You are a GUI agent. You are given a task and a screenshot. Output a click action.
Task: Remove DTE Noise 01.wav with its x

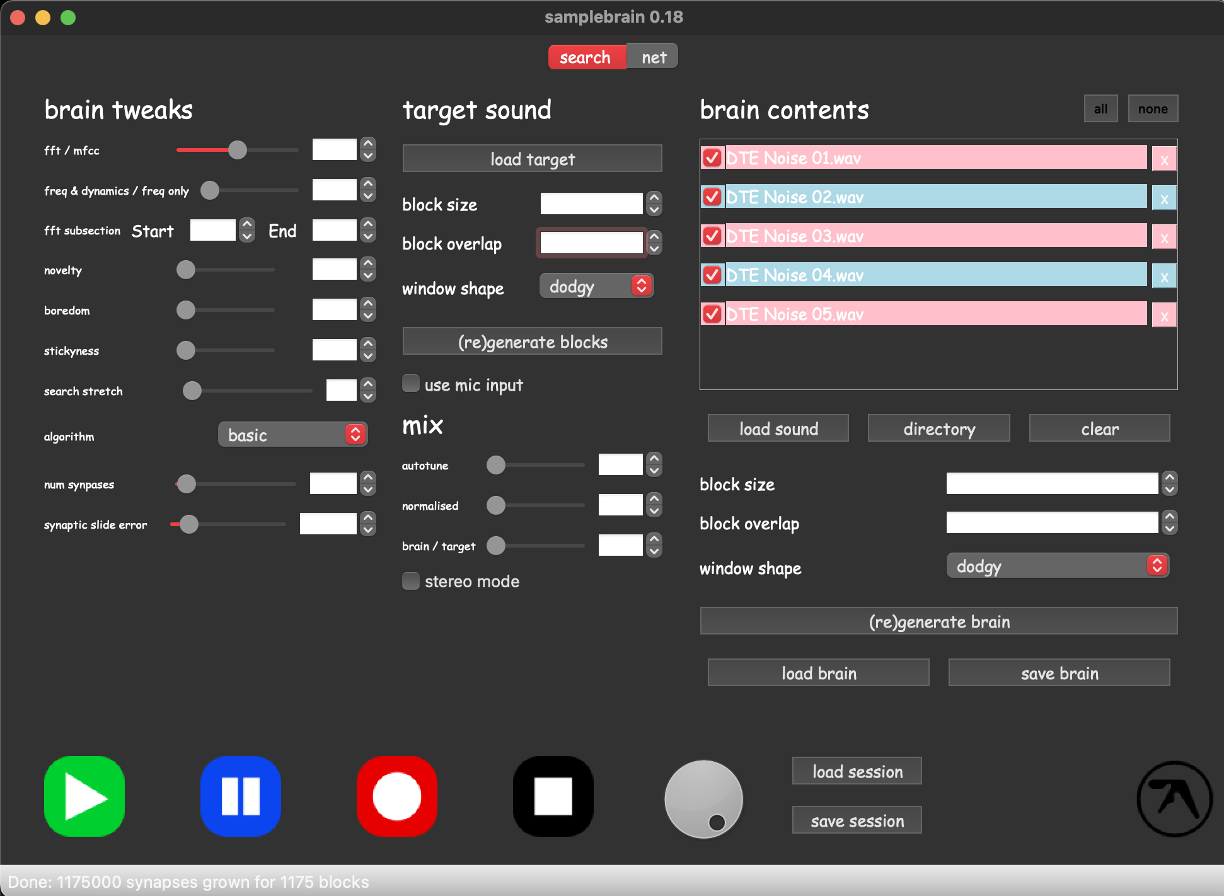[x=1163, y=159]
